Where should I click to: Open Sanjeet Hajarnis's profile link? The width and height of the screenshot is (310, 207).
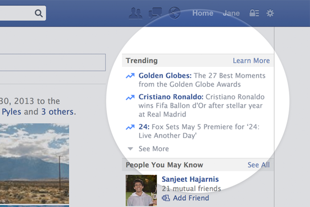190,179
